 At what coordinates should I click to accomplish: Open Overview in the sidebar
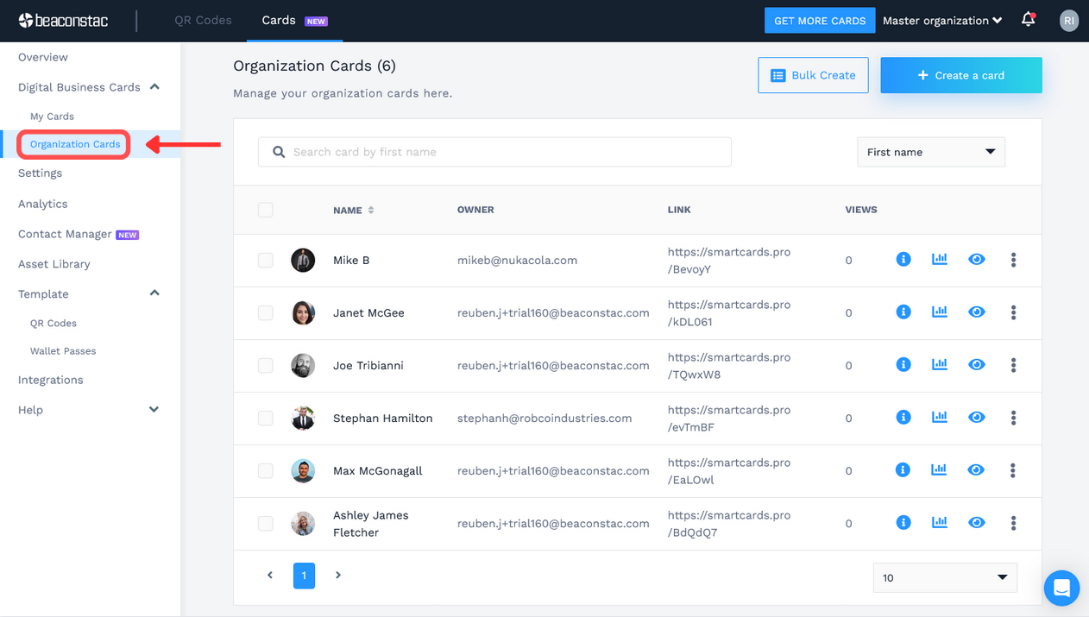click(43, 57)
